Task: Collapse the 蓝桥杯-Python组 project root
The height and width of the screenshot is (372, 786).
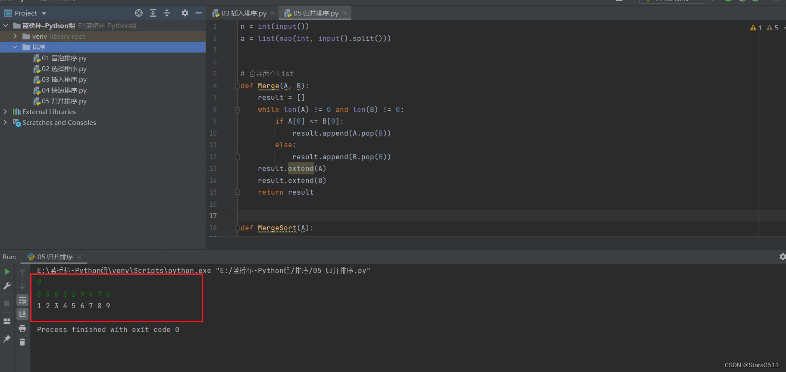Action: 6,25
